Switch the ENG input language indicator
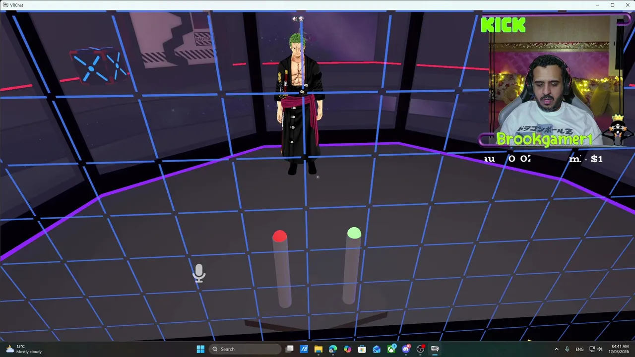Image resolution: width=635 pixels, height=357 pixels. pyautogui.click(x=579, y=349)
